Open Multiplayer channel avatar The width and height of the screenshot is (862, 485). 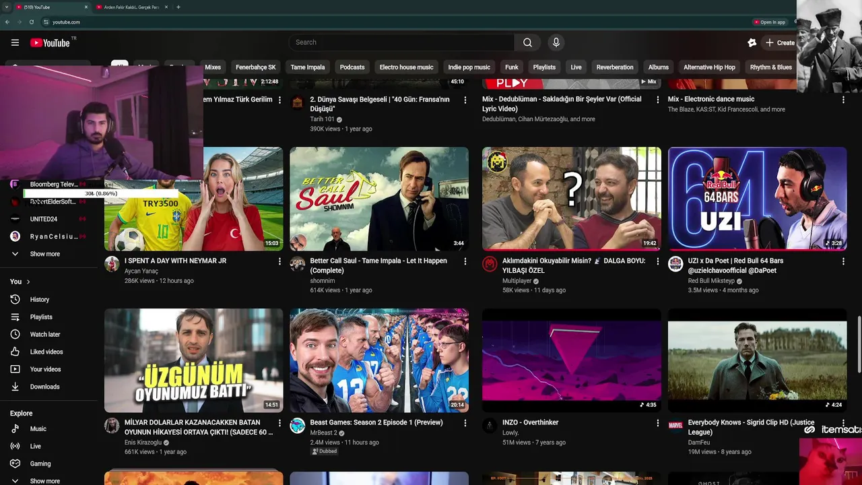click(490, 264)
